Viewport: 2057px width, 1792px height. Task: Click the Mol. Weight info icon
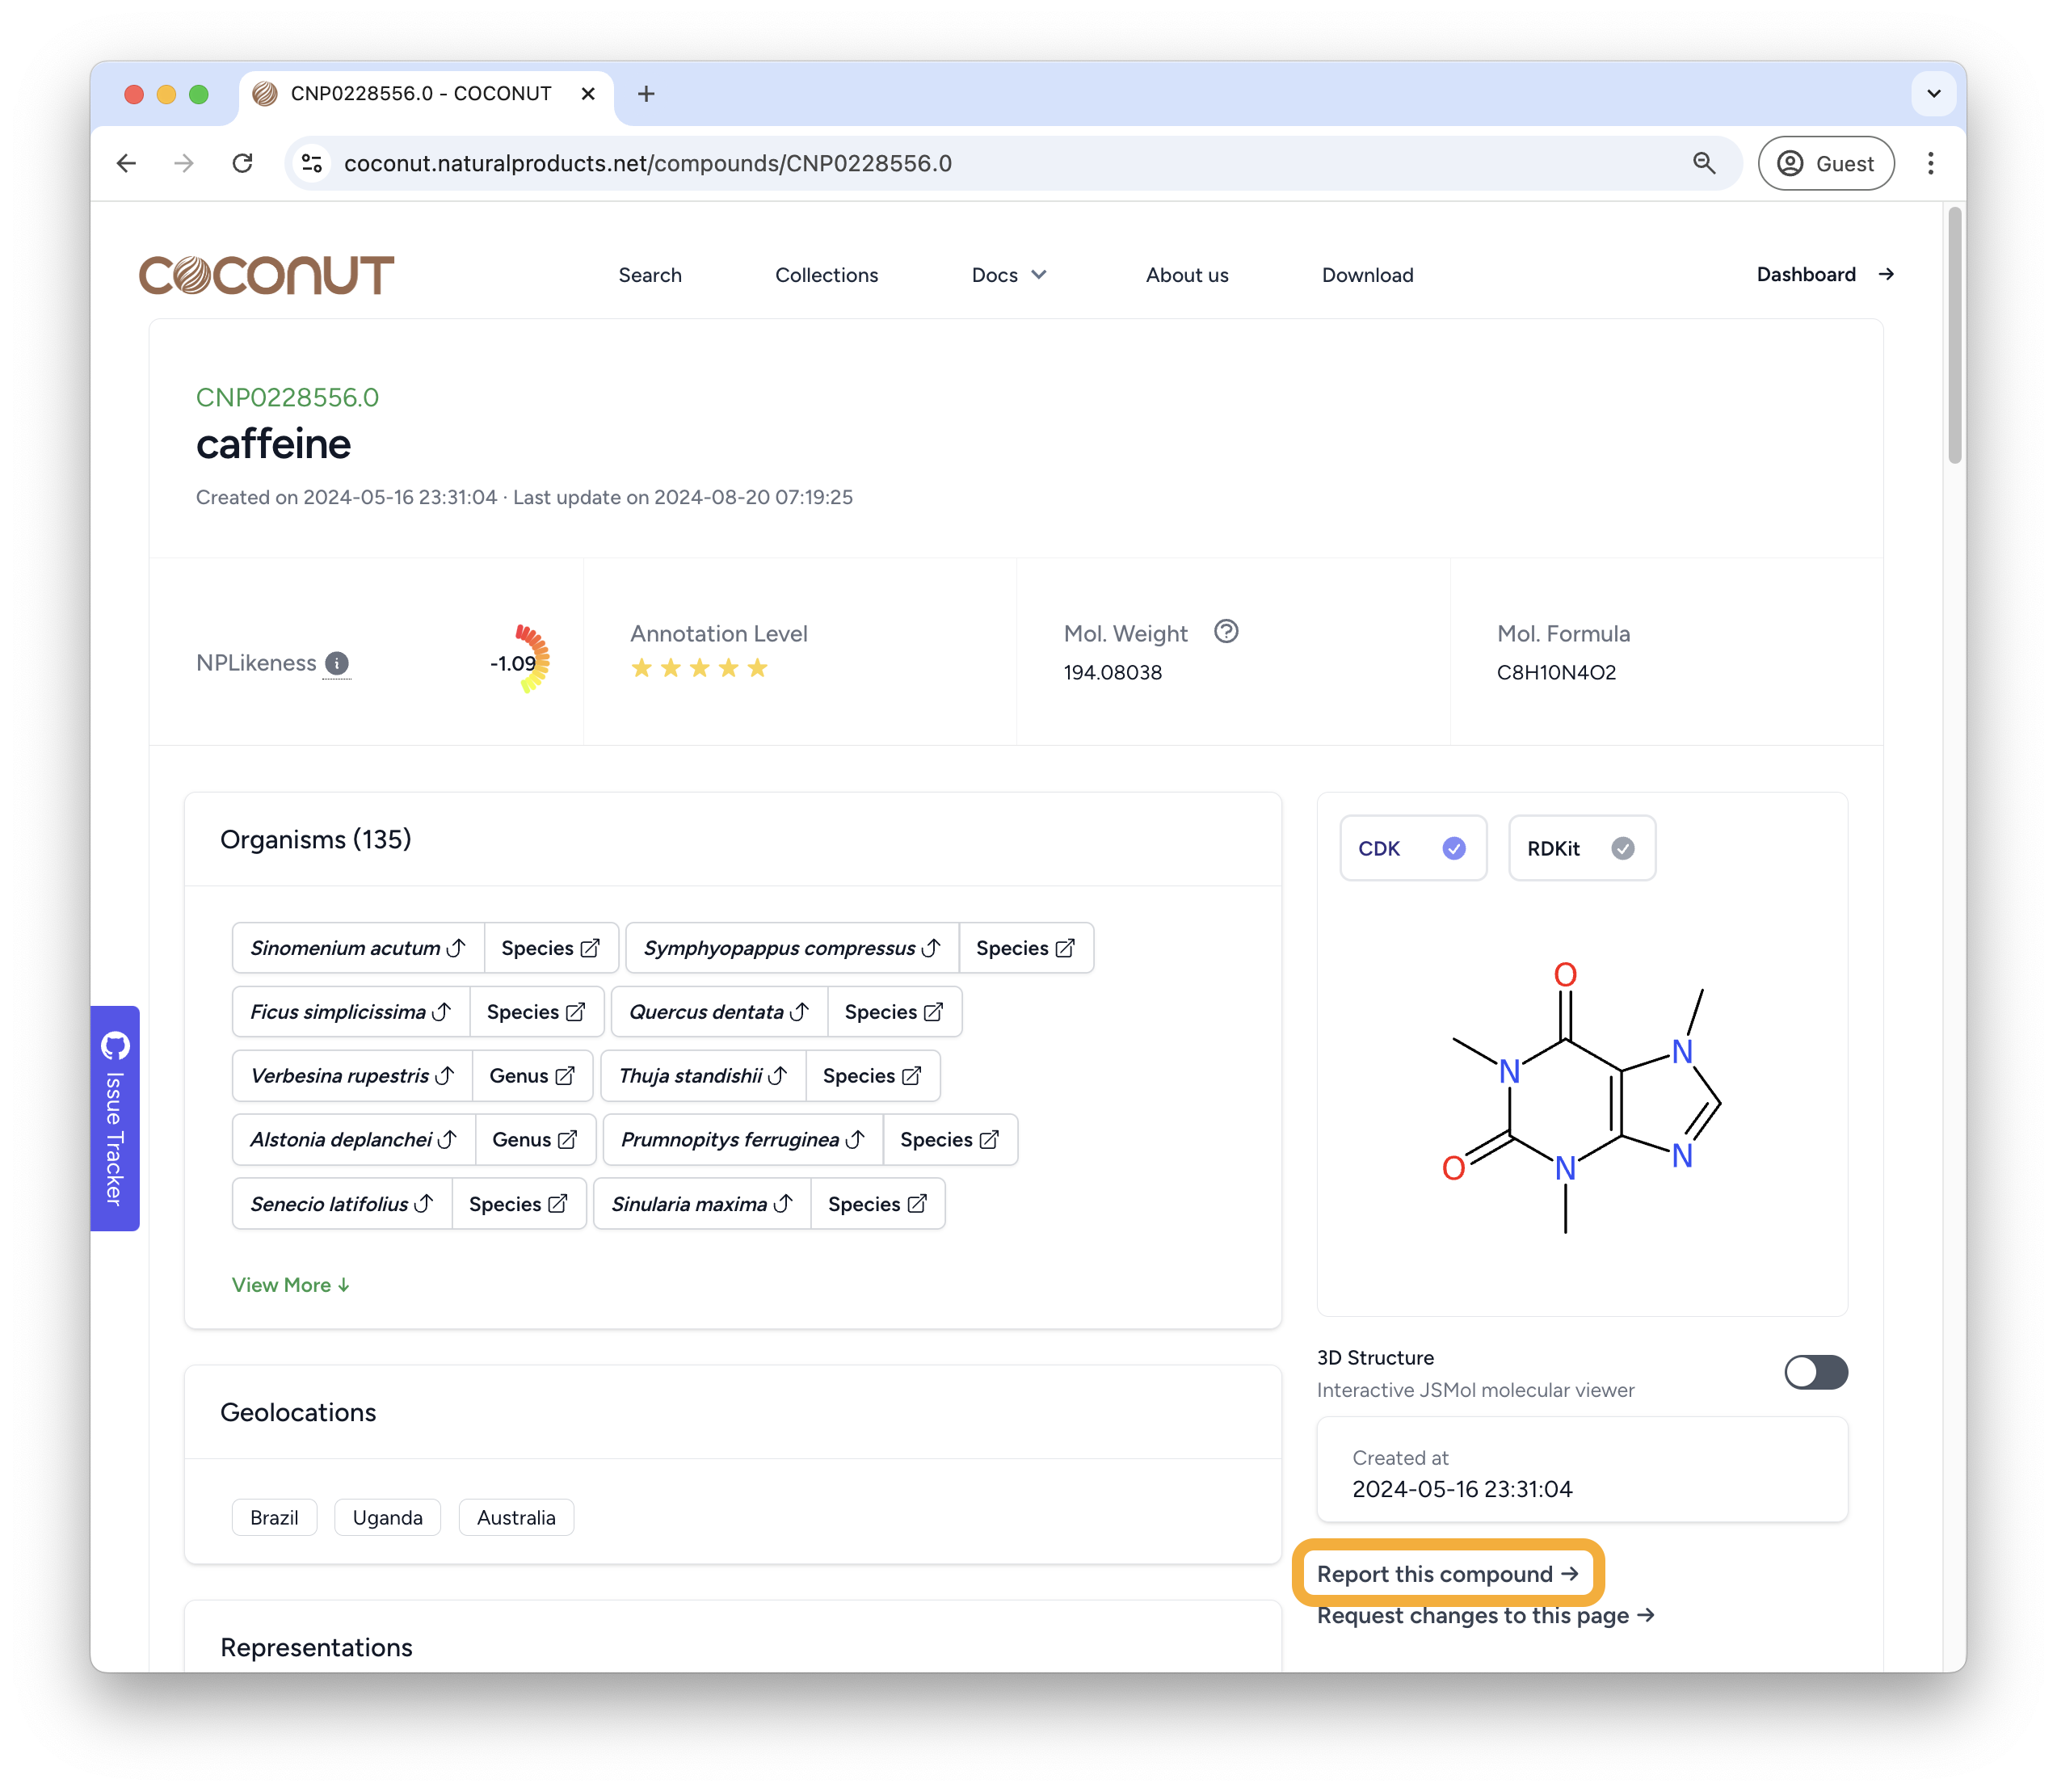click(x=1224, y=633)
